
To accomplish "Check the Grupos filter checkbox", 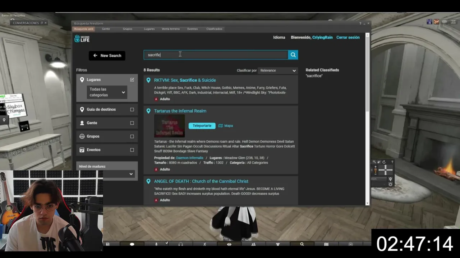I will 132,137.
